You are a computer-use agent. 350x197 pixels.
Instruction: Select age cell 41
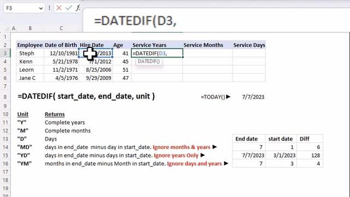point(122,53)
